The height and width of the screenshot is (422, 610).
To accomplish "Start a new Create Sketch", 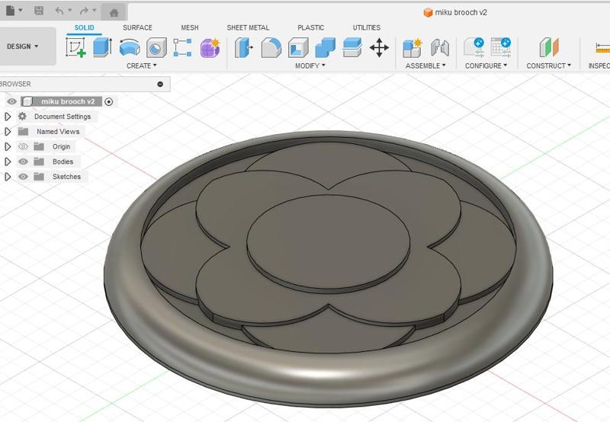I will tap(75, 47).
